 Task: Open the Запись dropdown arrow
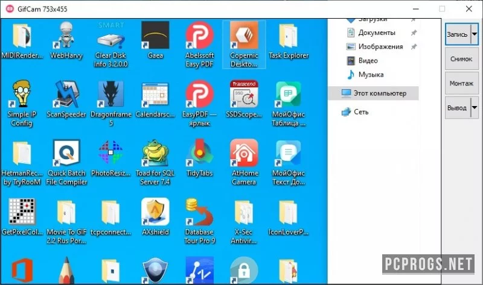pos(475,34)
